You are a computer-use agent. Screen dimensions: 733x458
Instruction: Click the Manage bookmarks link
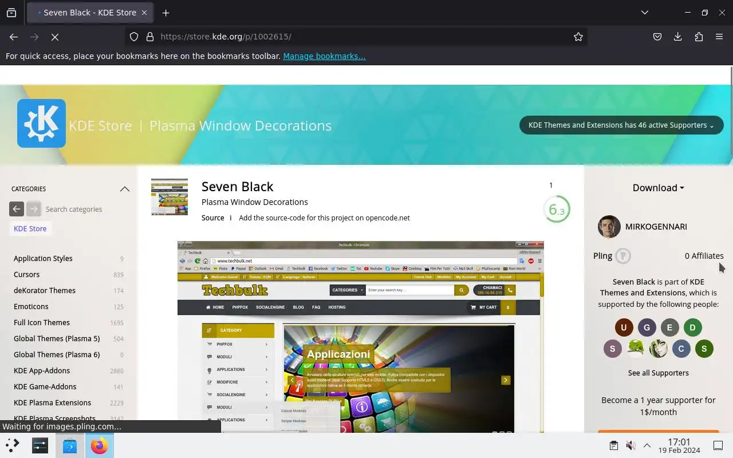324,56
